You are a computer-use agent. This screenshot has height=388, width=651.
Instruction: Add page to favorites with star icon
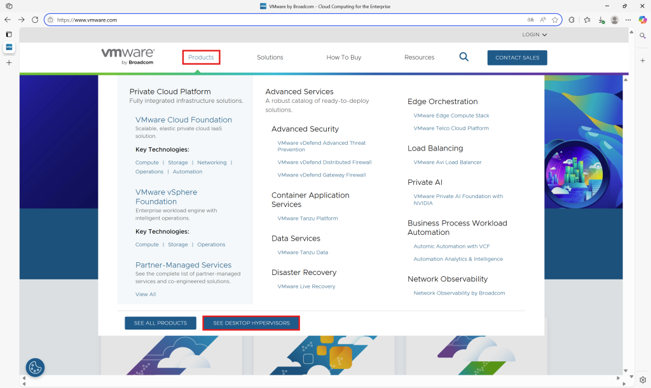pyautogui.click(x=554, y=20)
